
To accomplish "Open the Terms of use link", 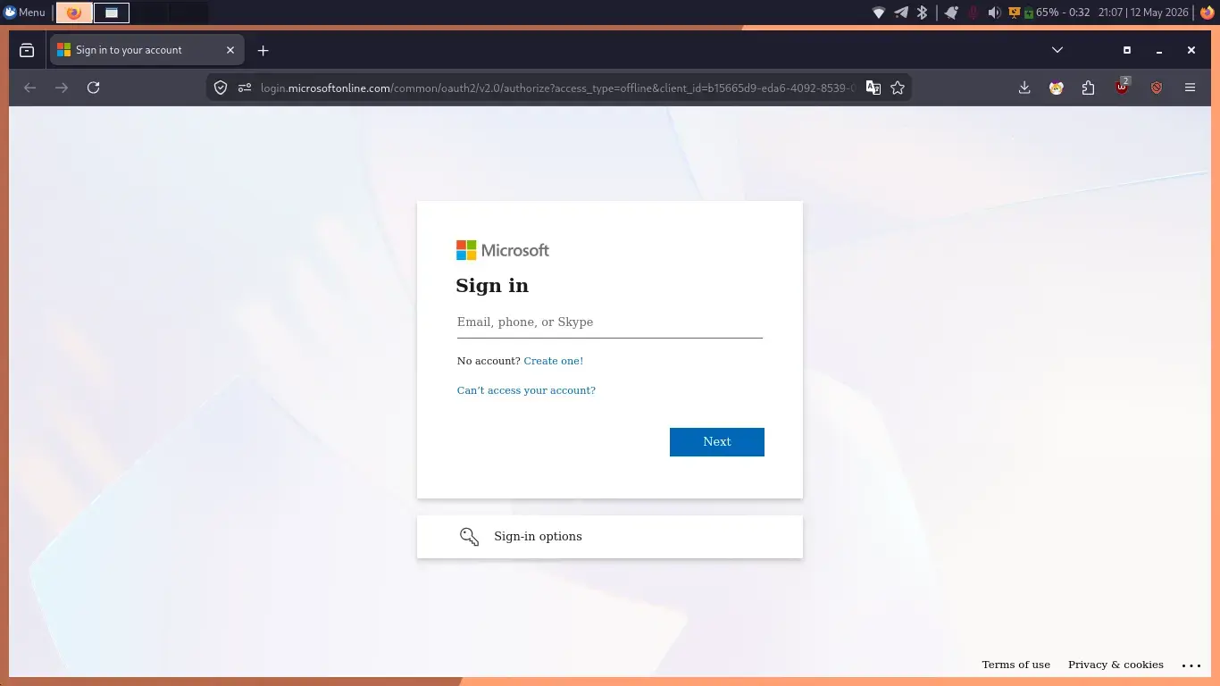I will pyautogui.click(x=1016, y=665).
